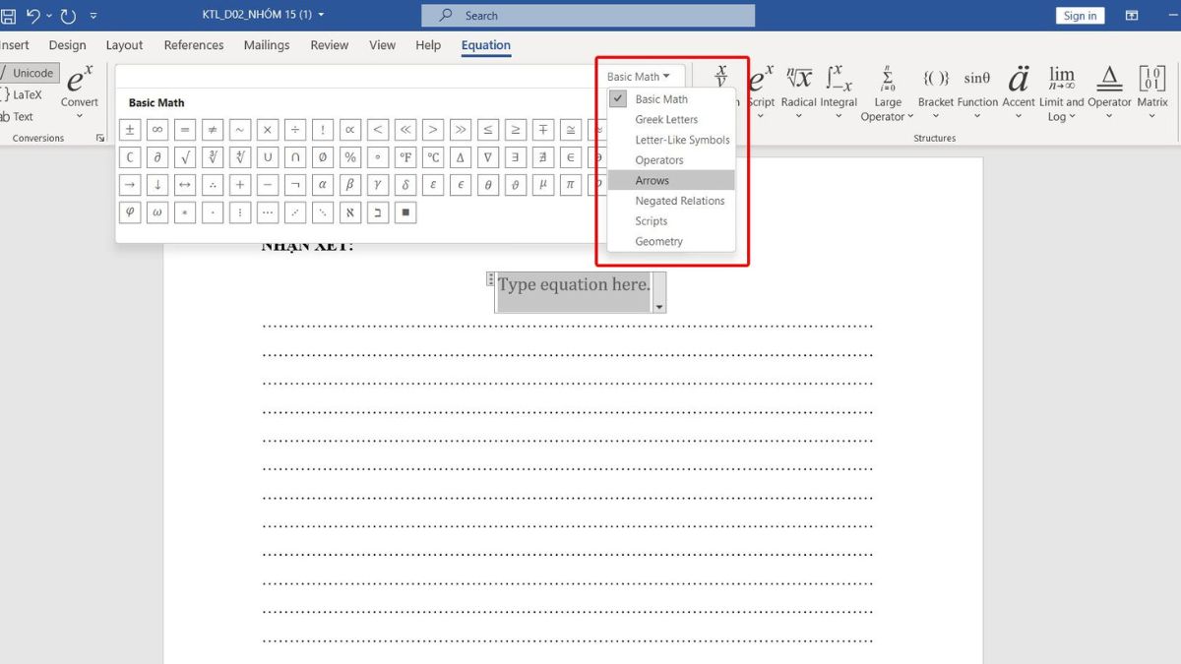Insert the division sign symbol
The image size is (1181, 664).
click(x=295, y=129)
